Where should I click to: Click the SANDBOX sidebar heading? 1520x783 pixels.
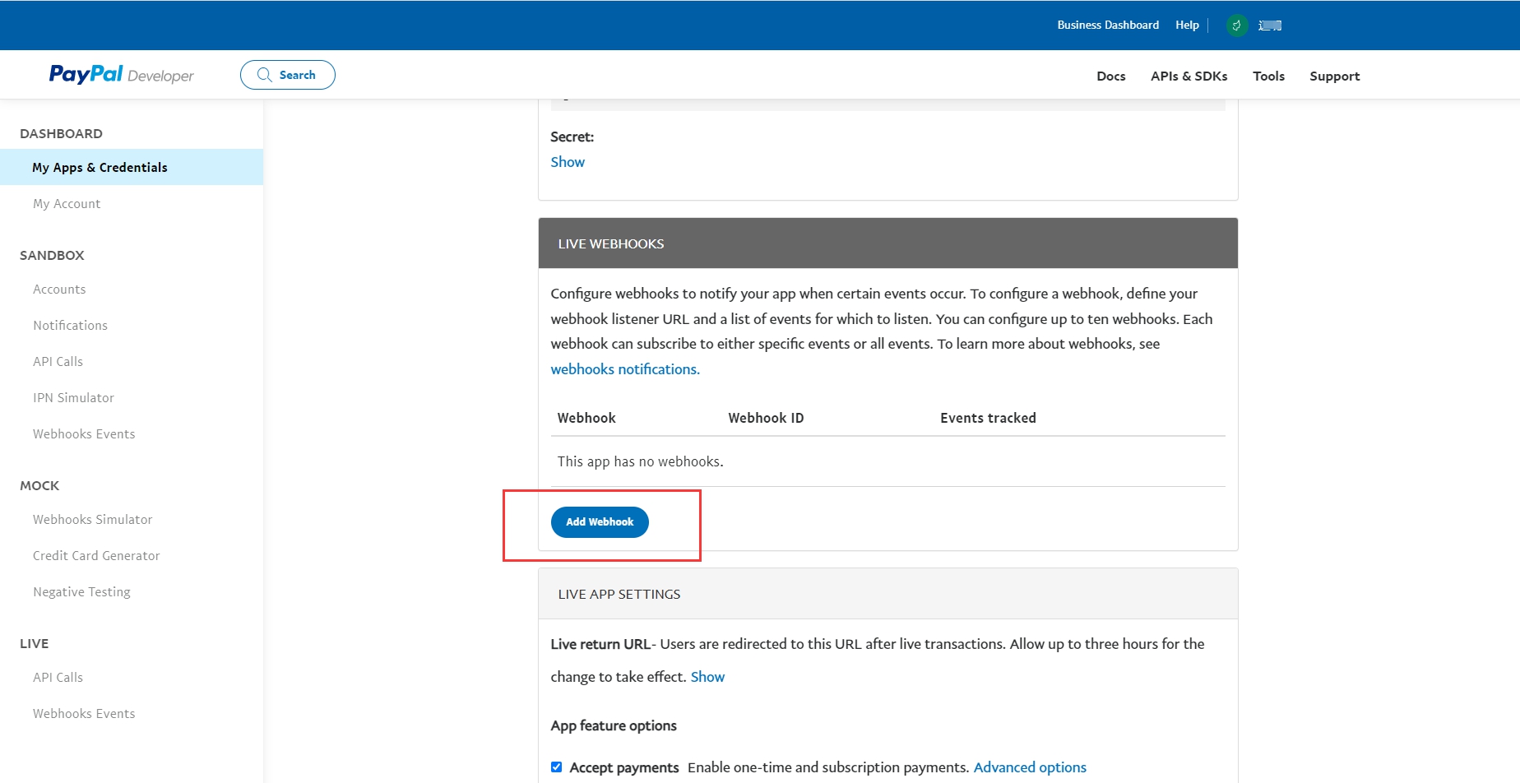pyautogui.click(x=52, y=255)
